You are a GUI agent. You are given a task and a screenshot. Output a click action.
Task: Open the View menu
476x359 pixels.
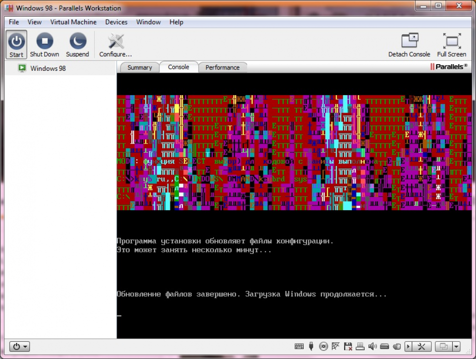point(35,22)
